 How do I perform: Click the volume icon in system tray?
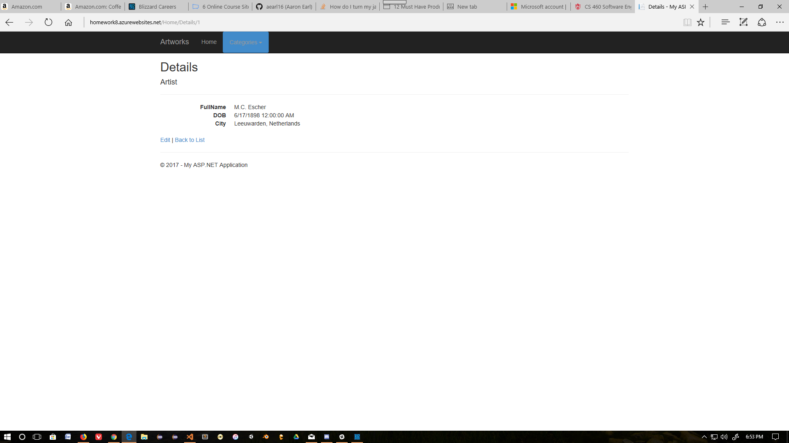[x=724, y=437]
